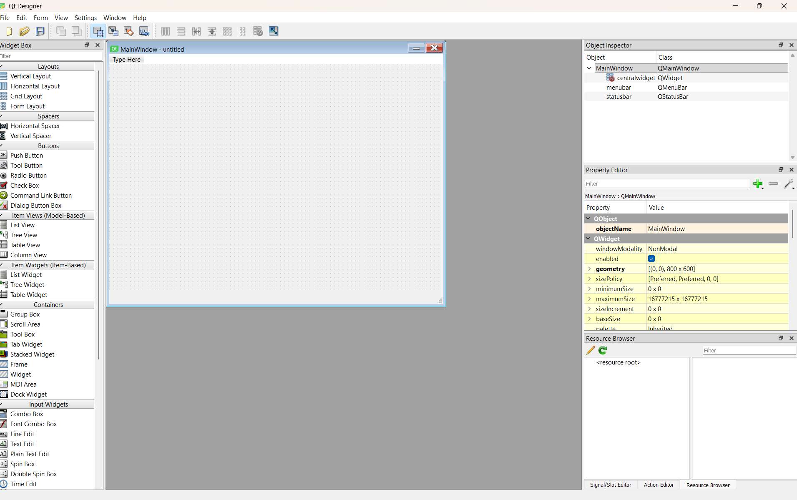797x500 pixels.
Task: Select statusbar in Object Inspector
Action: tap(619, 97)
